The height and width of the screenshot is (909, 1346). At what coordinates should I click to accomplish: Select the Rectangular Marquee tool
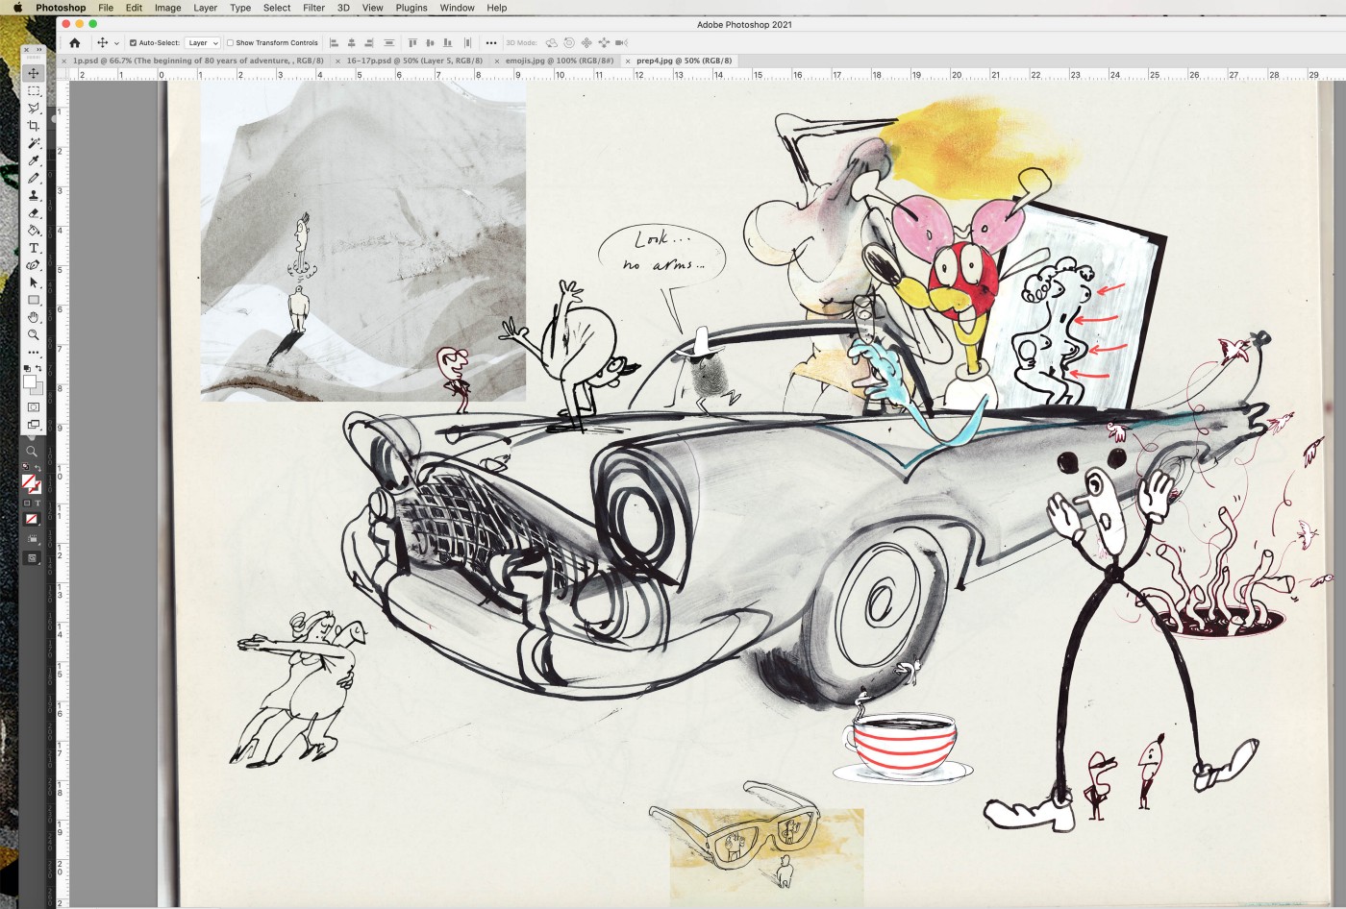click(34, 90)
